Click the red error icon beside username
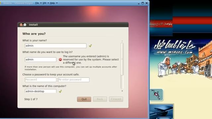 click(x=60, y=59)
